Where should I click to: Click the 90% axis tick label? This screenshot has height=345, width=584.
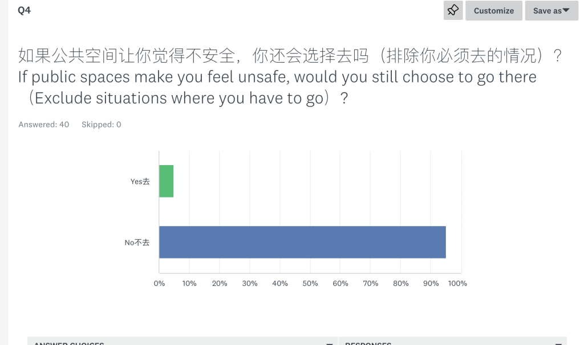coord(431,284)
